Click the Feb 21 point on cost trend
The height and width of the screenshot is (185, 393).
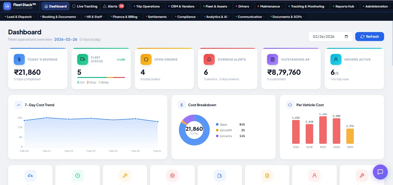point(47,118)
